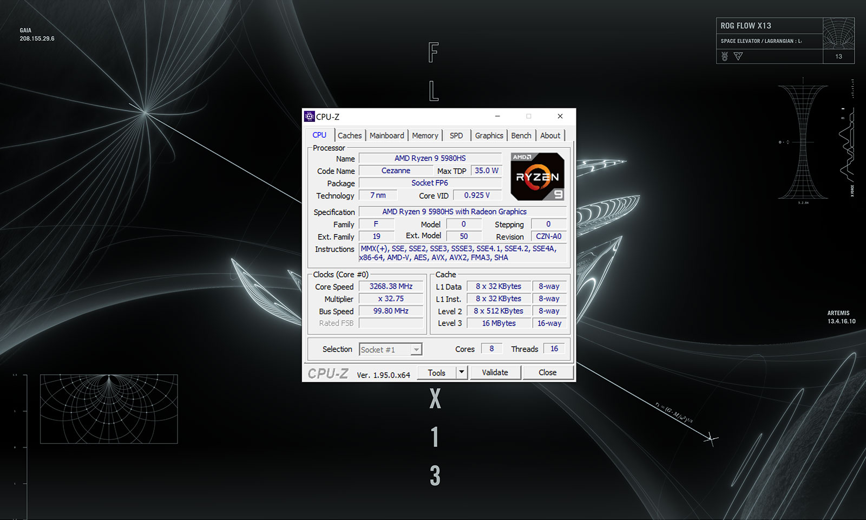This screenshot has height=520, width=866.
Task: Open the Socket #1 selection dropdown
Action: [390, 349]
